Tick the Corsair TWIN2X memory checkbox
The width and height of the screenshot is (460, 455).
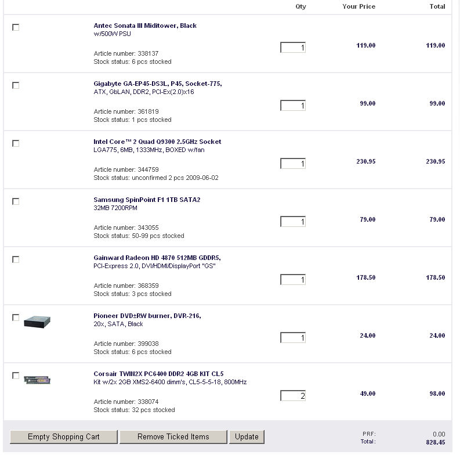[16, 375]
